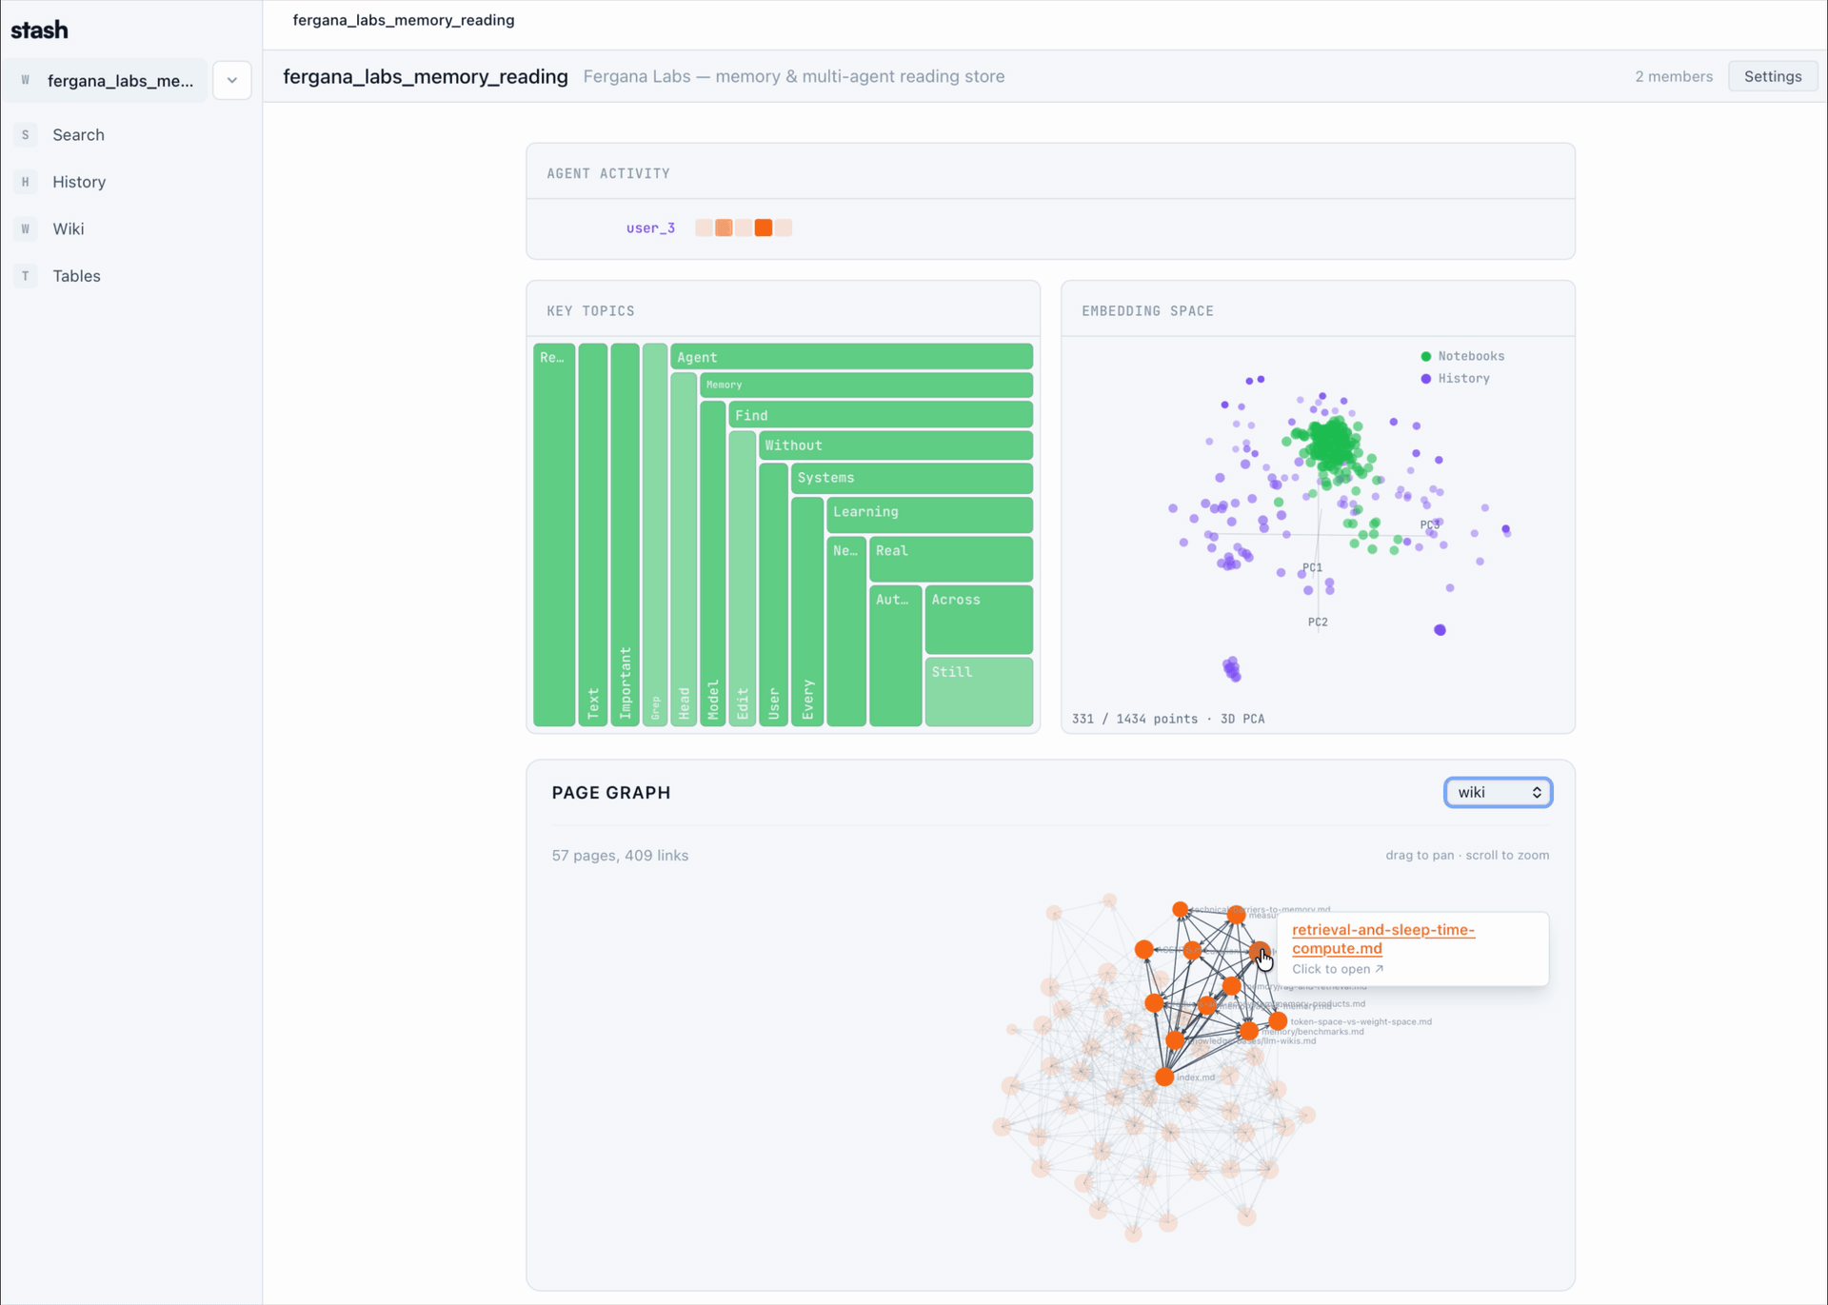This screenshot has height=1305, width=1828.
Task: Click the W icon next to Wiki
Action: (x=25, y=228)
